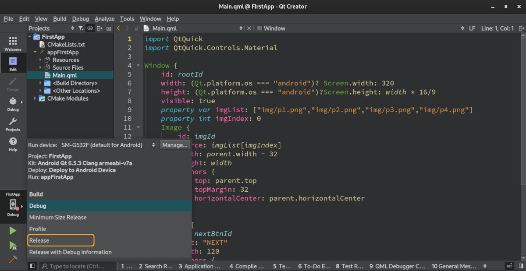Filter the project tree
The width and height of the screenshot is (526, 271).
pyautogui.click(x=81, y=28)
